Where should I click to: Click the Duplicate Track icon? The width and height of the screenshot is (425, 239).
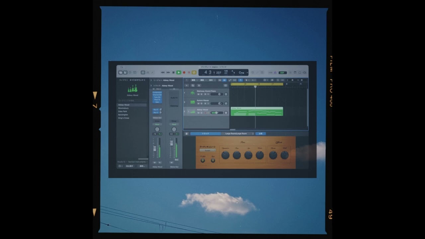click(x=193, y=85)
